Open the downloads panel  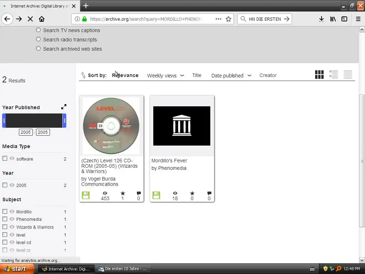322,19
